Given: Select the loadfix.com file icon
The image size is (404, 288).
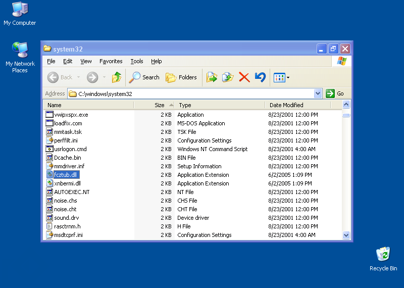Looking at the screenshot, I should 49,123.
